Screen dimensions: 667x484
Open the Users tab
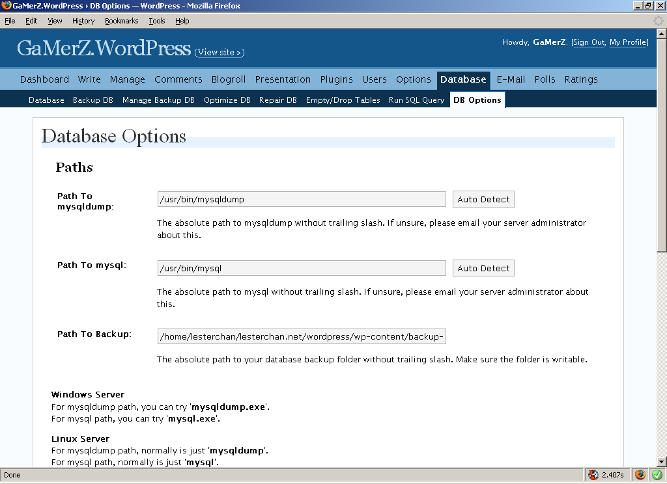pos(375,79)
